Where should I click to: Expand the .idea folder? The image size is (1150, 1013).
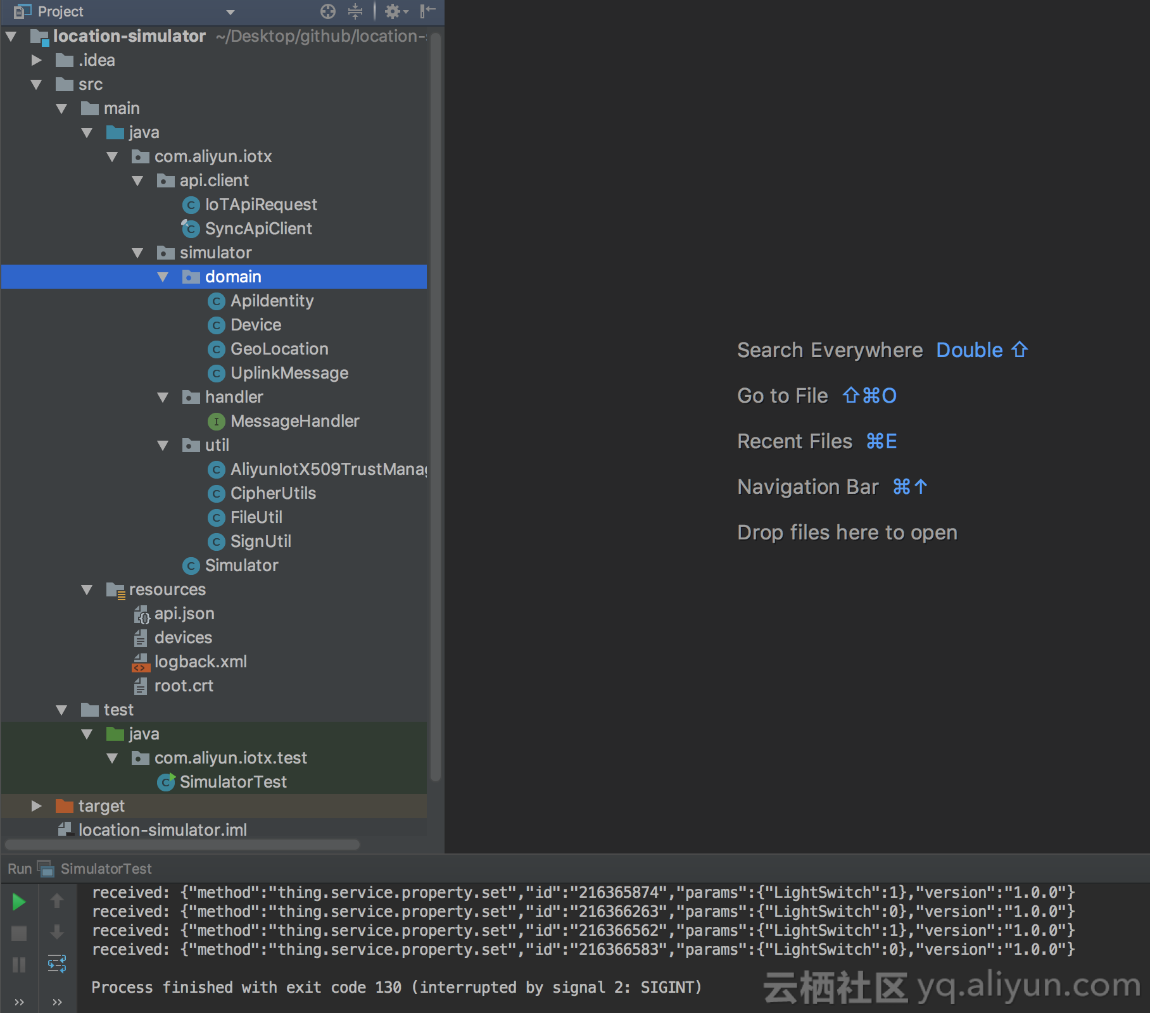[36, 60]
